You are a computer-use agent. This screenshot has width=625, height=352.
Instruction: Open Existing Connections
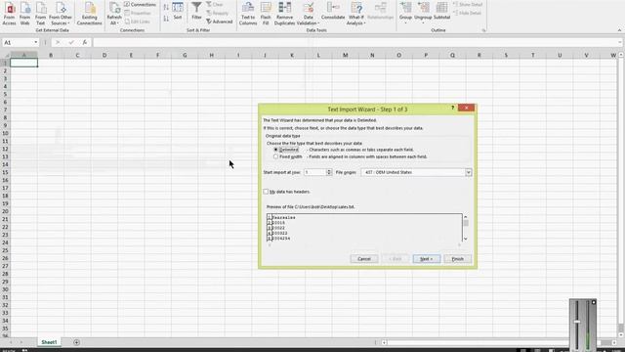click(x=89, y=14)
